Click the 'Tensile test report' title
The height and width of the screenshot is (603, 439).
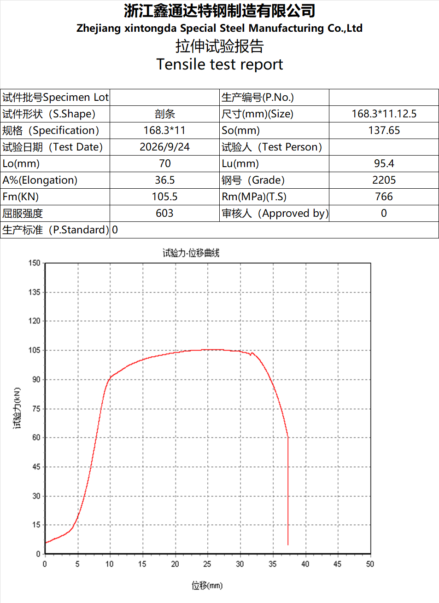click(219, 64)
